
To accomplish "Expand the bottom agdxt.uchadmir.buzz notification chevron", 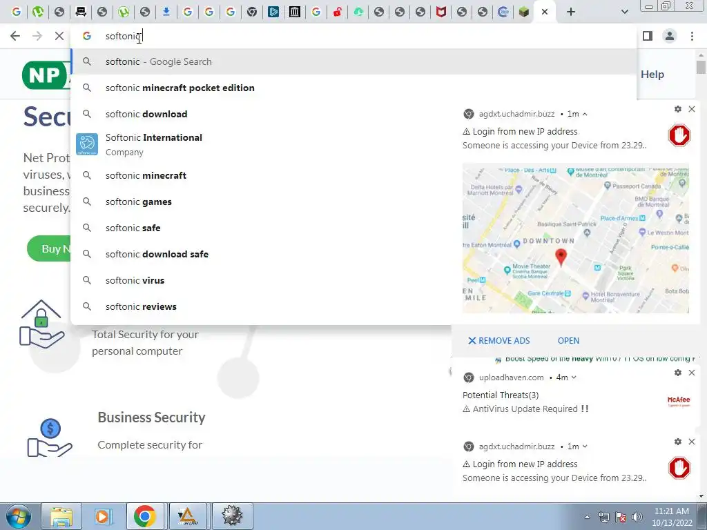I will [x=585, y=446].
